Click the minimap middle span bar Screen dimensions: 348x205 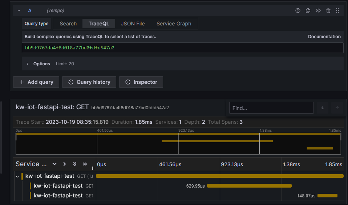(x=217, y=141)
